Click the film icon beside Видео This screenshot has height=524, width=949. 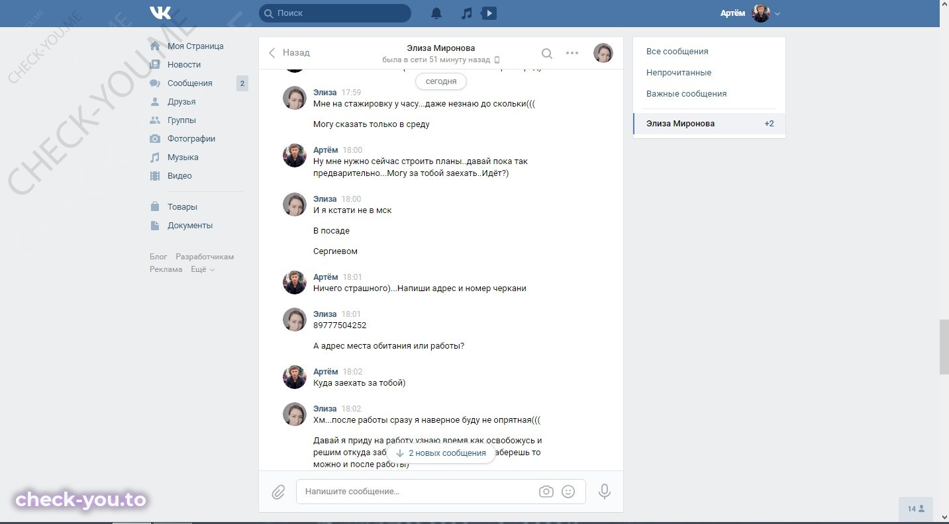tap(155, 176)
